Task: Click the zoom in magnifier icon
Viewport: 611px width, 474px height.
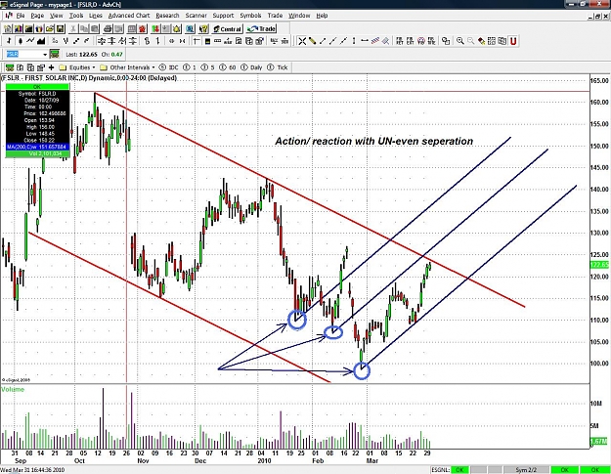Action: 460,41
